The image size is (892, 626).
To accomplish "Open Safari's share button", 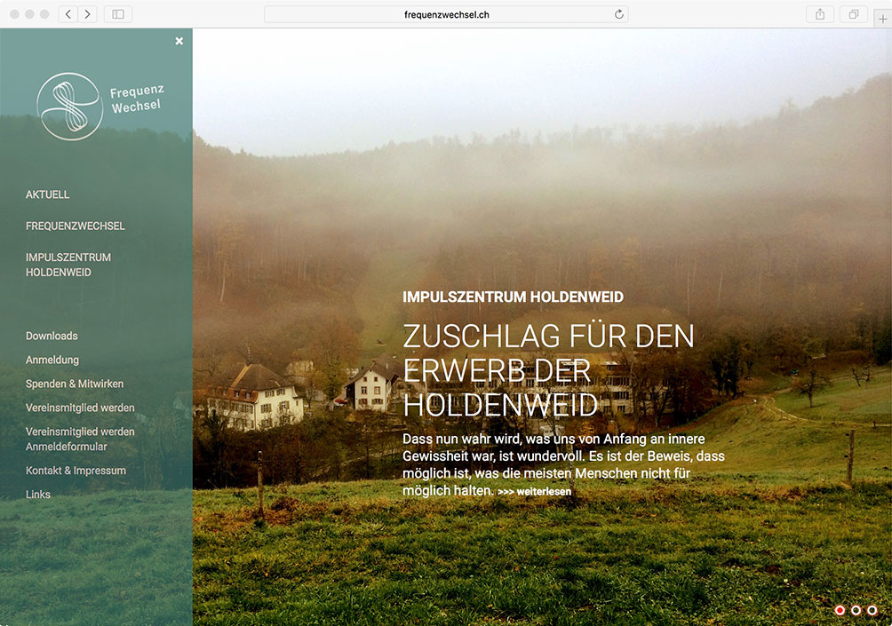I will [x=819, y=14].
